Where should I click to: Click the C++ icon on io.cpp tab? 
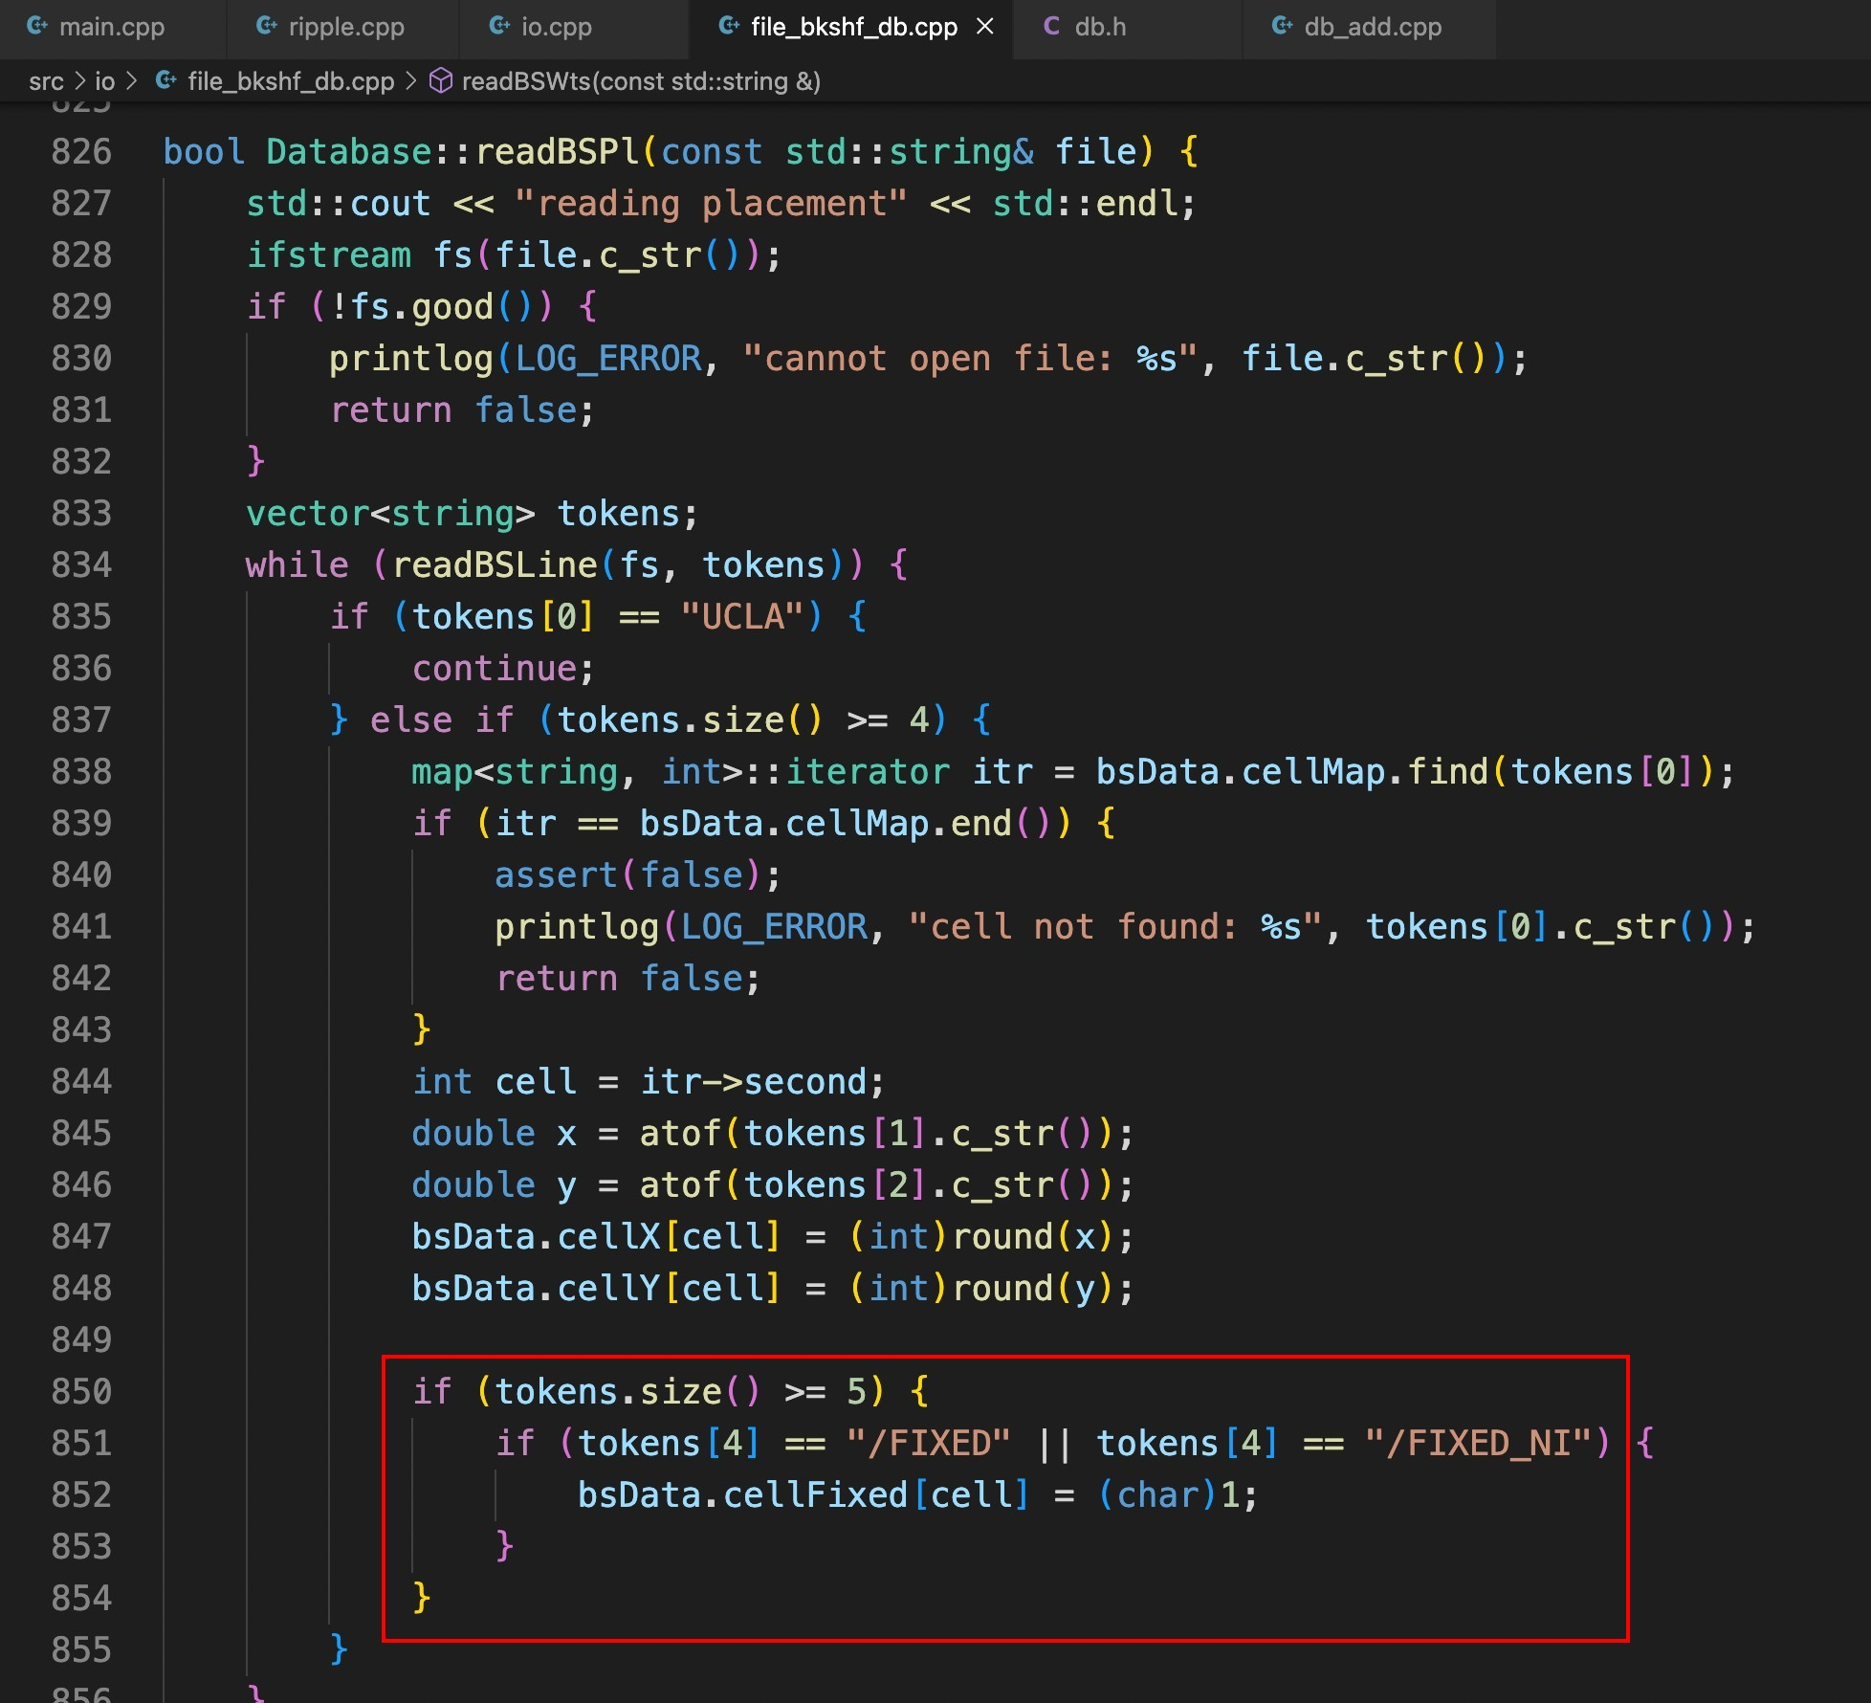[x=499, y=27]
